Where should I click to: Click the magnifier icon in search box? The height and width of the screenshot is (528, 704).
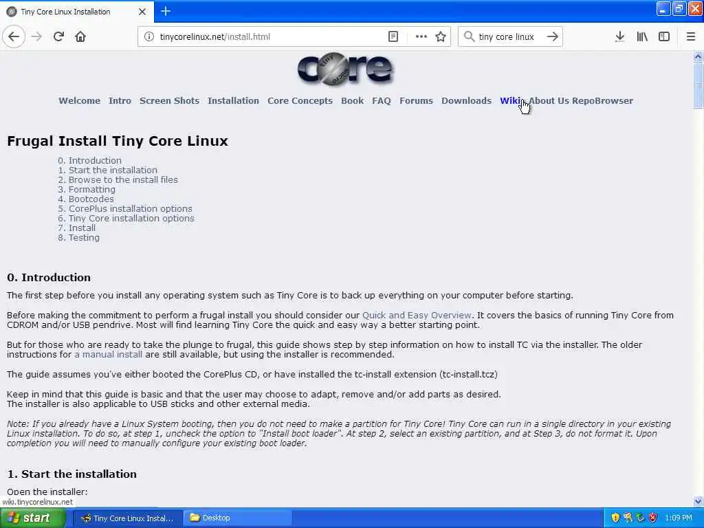(x=469, y=37)
